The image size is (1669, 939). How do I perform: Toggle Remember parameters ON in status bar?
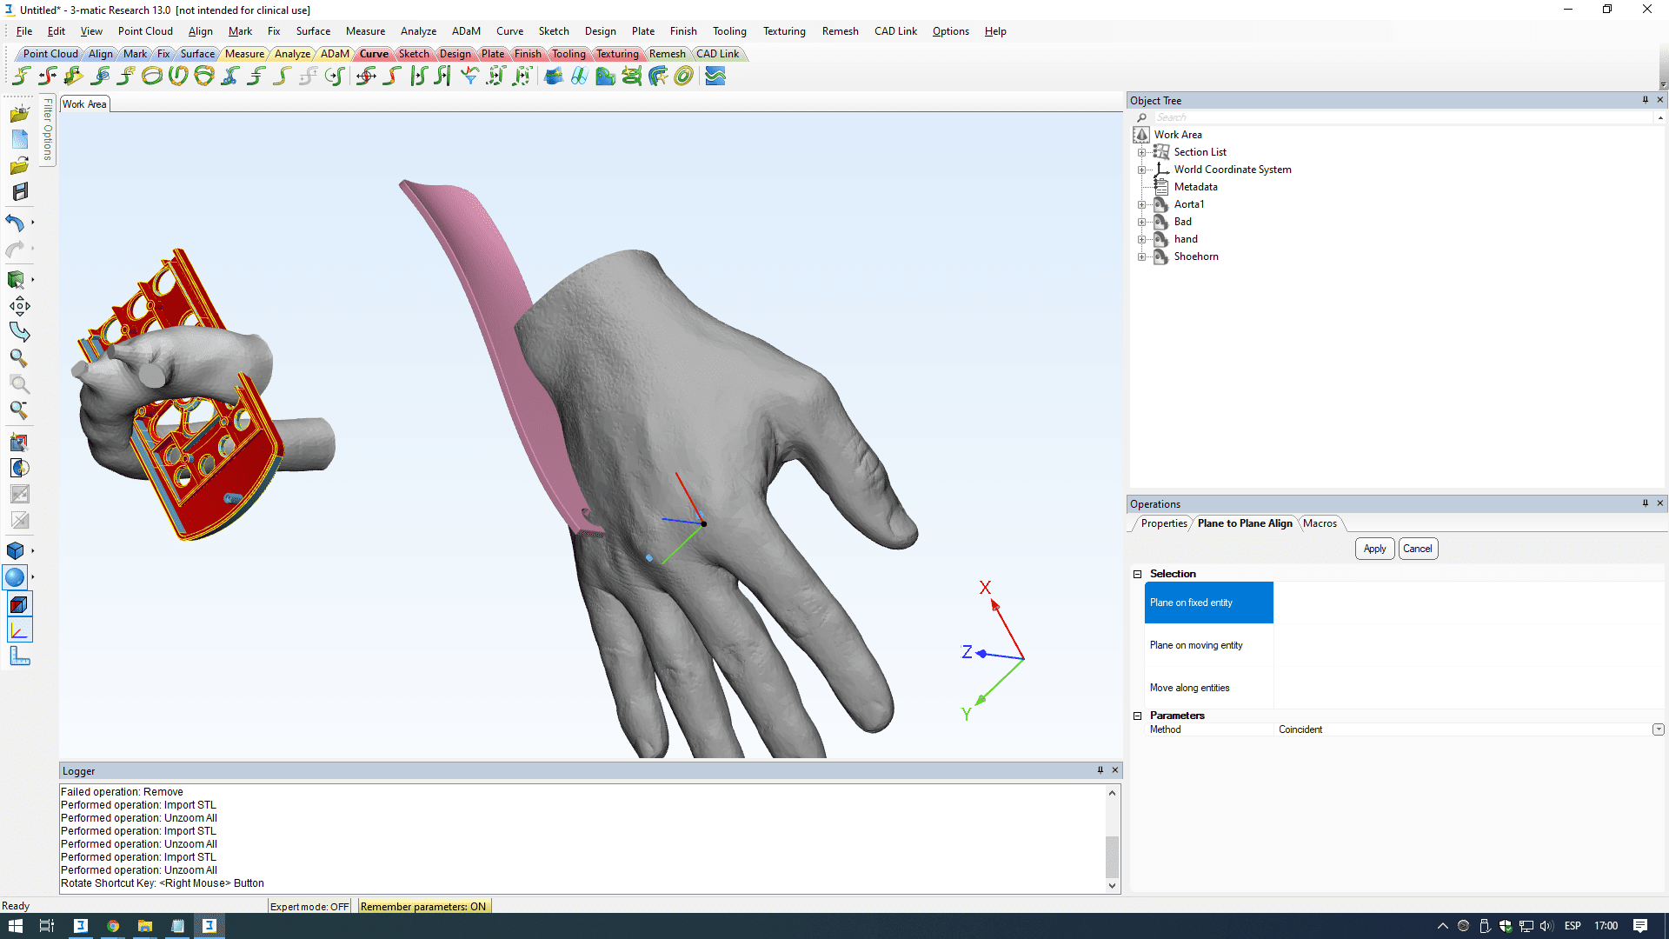click(423, 906)
